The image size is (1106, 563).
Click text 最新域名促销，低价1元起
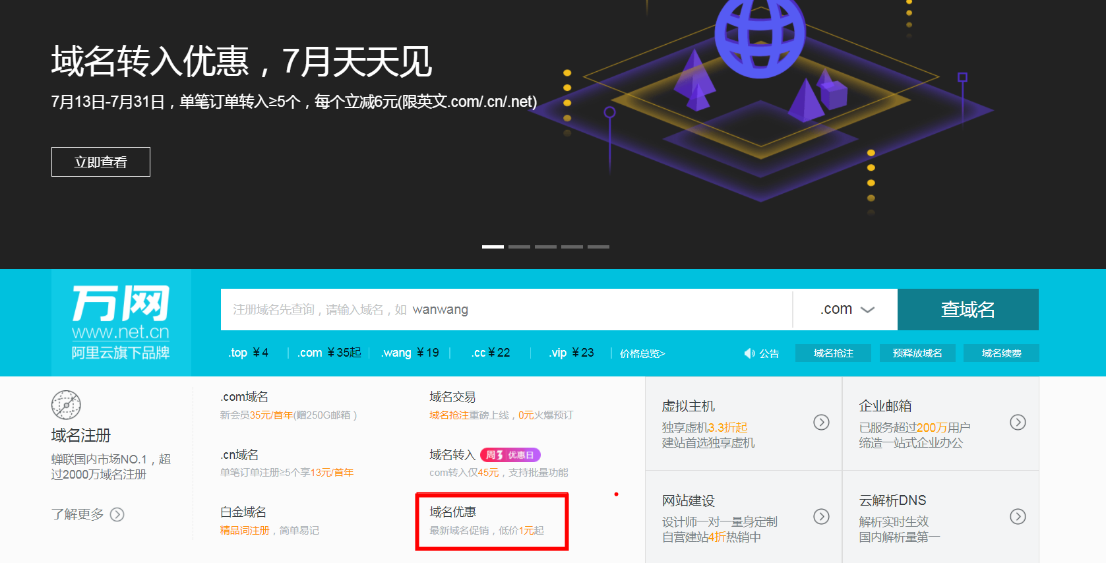[x=487, y=531]
